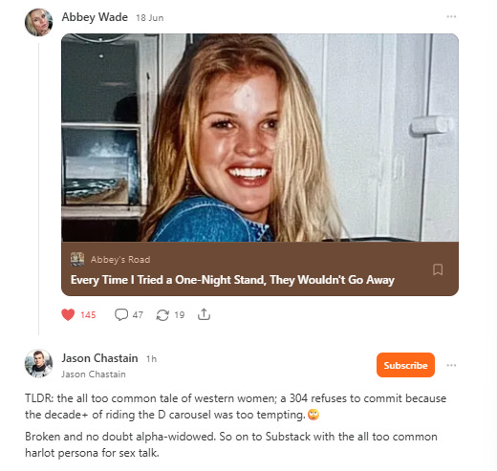Screen dimensions: 497x471
Task: Like the post with the heart icon
Action: 68,314
